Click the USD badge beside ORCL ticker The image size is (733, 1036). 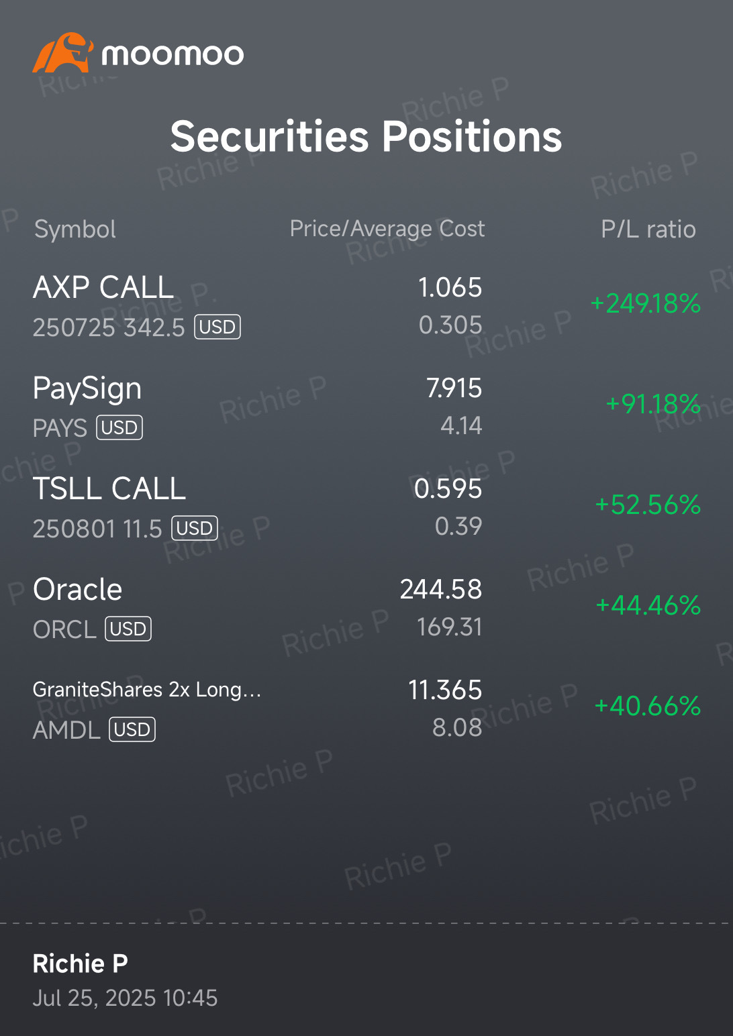click(128, 629)
